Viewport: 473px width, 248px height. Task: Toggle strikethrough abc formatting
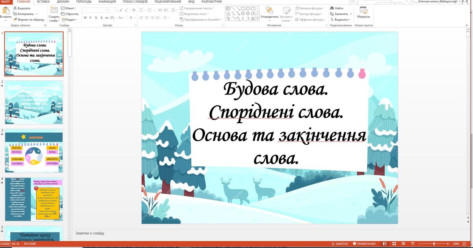(107, 17)
